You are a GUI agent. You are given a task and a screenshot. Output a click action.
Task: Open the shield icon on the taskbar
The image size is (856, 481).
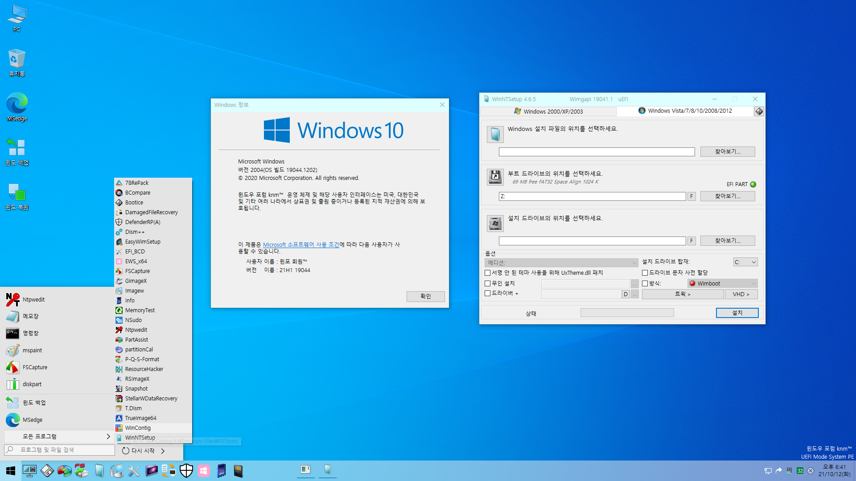pos(186,471)
